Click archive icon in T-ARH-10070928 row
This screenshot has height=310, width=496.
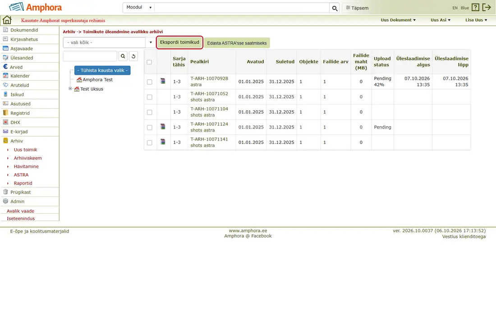coord(163,81)
